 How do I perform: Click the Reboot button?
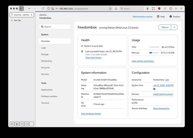tap(165, 27)
